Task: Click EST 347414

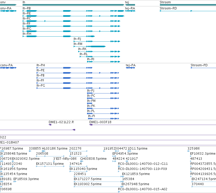Action: [x=75, y=164]
